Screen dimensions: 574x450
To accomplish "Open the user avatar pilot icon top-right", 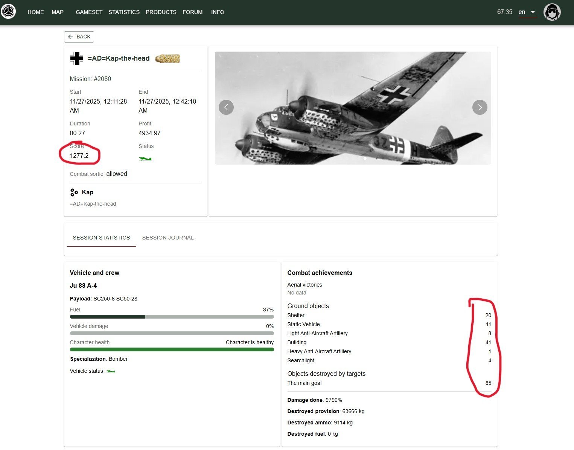I will (x=552, y=12).
